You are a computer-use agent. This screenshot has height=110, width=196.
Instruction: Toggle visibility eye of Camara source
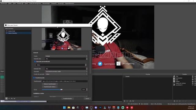click(193, 82)
